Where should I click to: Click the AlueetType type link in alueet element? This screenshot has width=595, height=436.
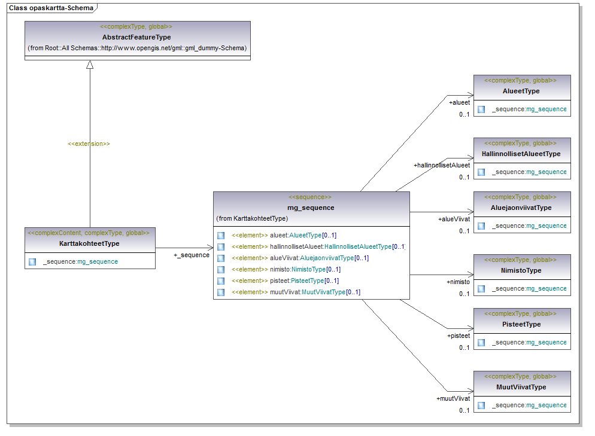pos(305,236)
